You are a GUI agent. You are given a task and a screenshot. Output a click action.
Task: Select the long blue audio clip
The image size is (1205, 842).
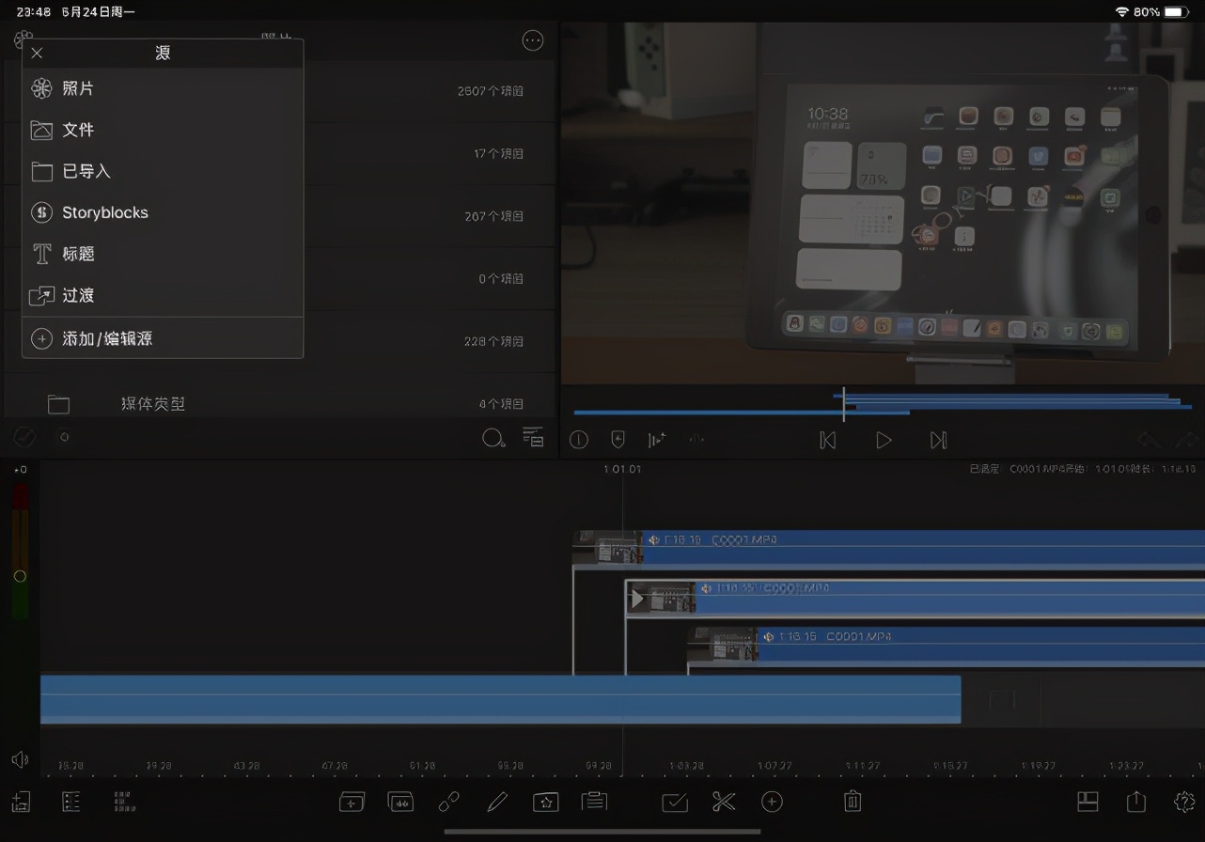click(500, 699)
